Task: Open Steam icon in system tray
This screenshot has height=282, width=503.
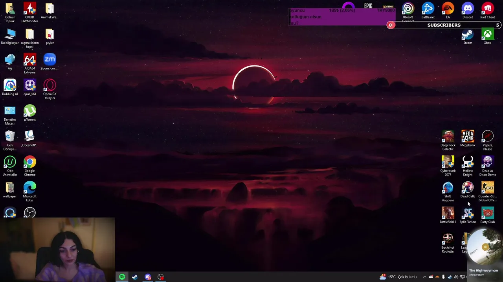Action: (x=450, y=277)
